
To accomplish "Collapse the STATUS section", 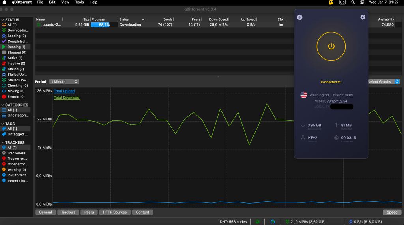I will (x=3, y=20).
